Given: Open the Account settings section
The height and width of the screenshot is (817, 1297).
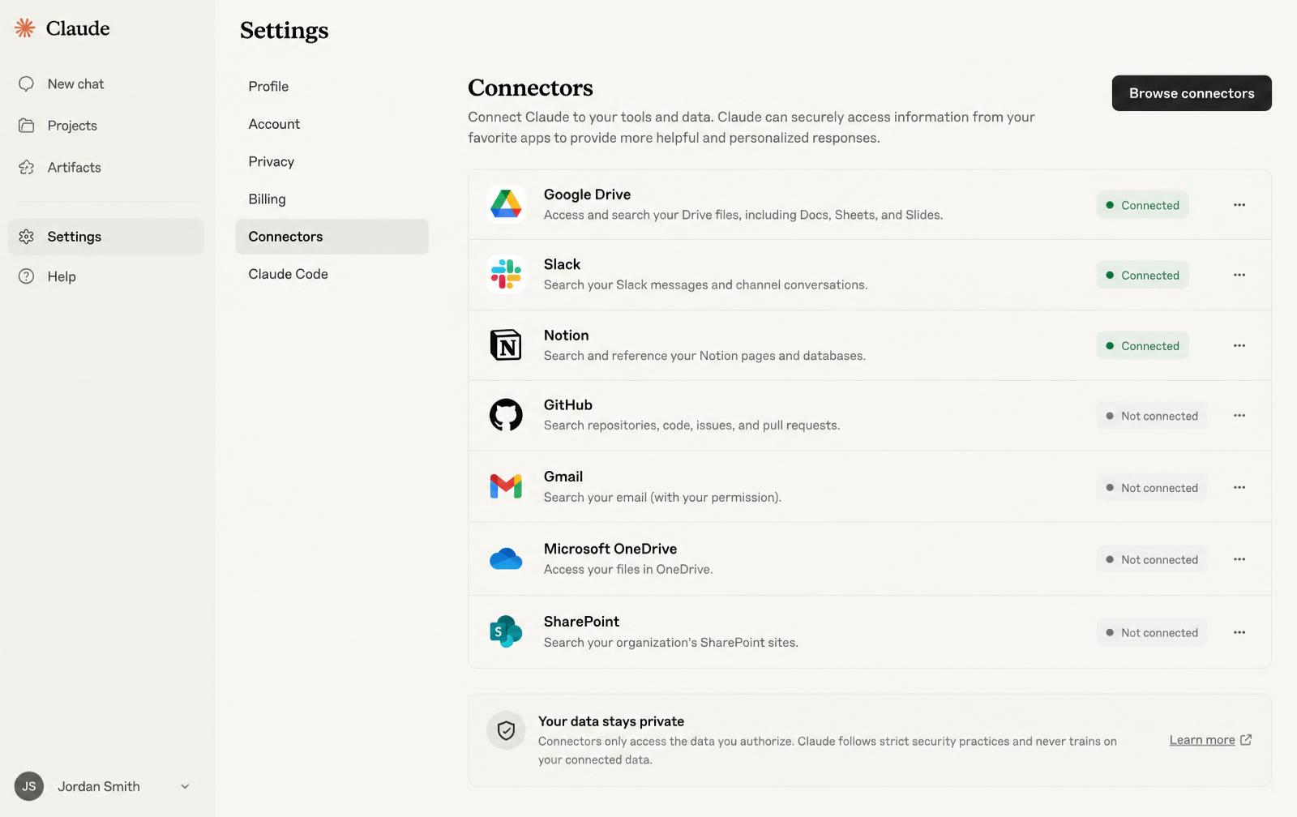Looking at the screenshot, I should 332,124.
